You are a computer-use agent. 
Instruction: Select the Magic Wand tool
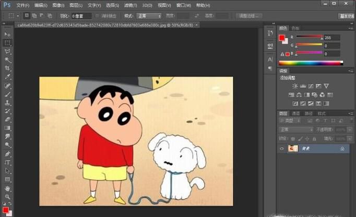(x=7, y=60)
